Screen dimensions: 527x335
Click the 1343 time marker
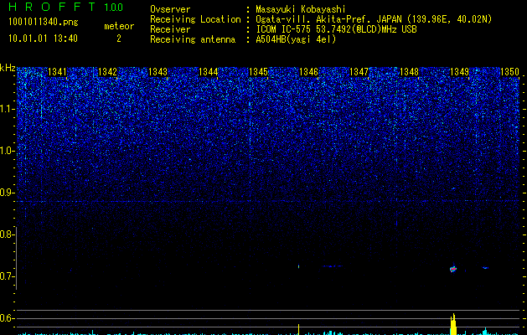coord(158,72)
